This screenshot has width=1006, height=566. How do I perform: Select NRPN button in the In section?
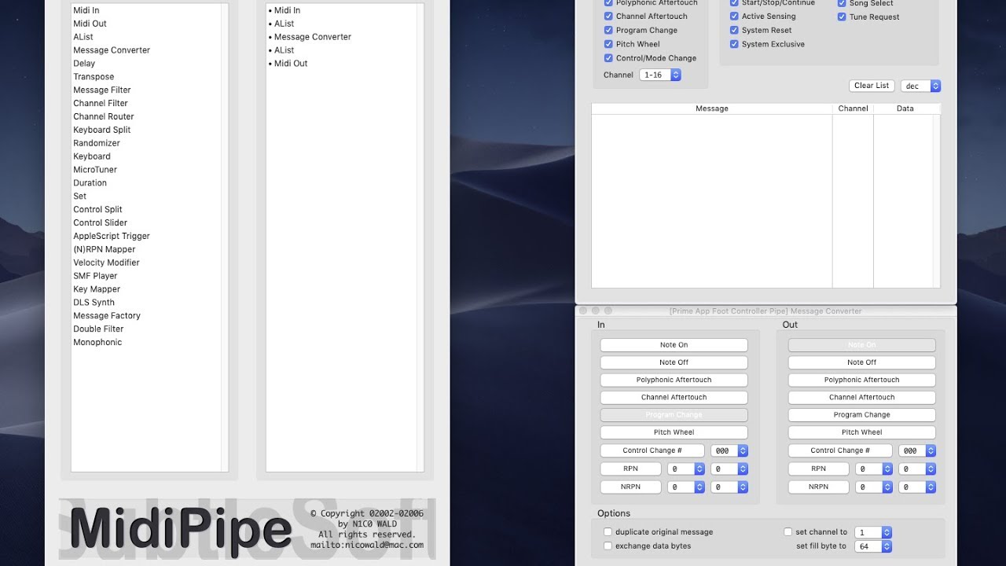(x=630, y=487)
